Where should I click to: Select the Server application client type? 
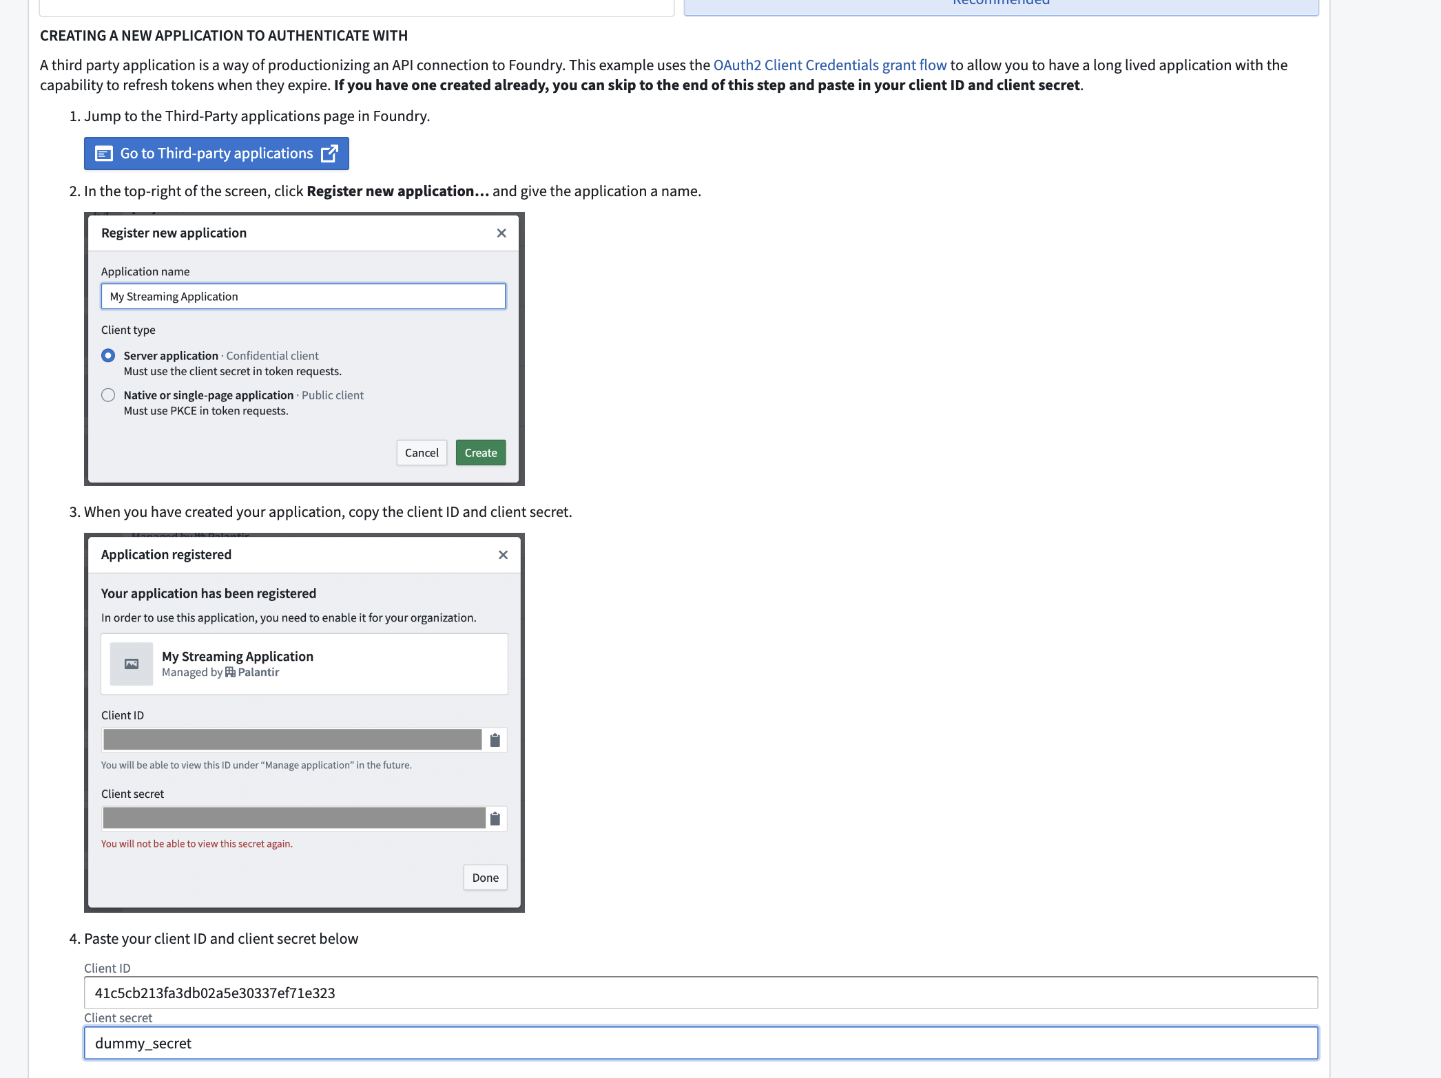point(108,355)
